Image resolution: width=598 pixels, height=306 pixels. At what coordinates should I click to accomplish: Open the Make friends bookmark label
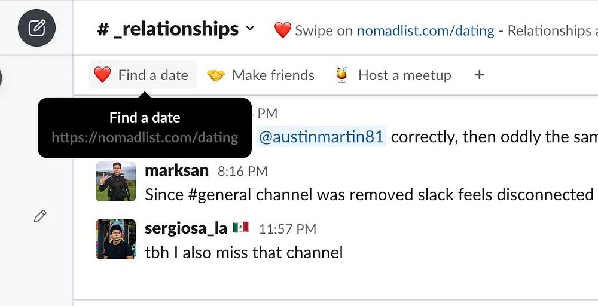(x=273, y=75)
